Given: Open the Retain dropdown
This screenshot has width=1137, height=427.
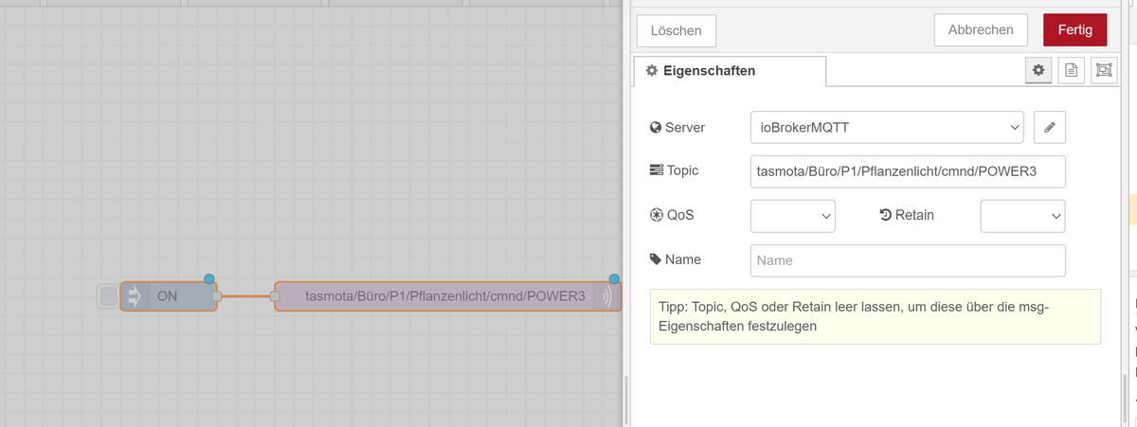Looking at the screenshot, I should [x=1023, y=216].
